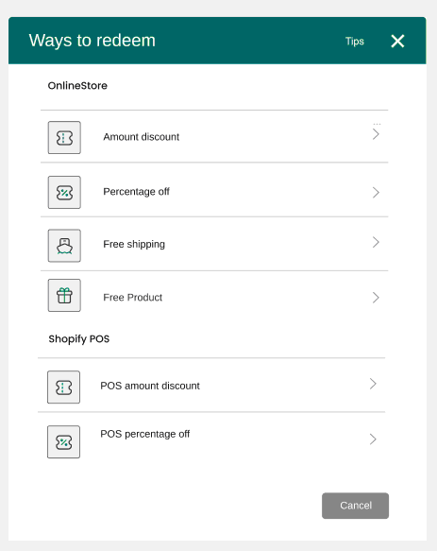Choose the Amount discount option label
The image size is (437, 551).
coord(141,137)
